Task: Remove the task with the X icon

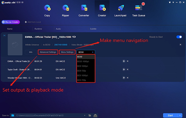Action: point(180,45)
